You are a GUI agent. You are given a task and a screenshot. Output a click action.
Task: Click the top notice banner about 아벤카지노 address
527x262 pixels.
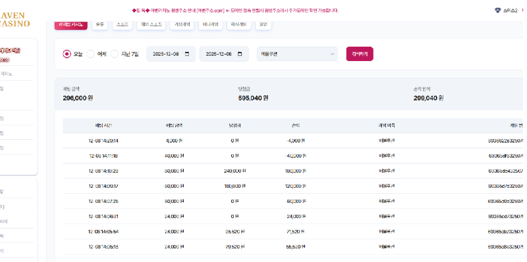tap(235, 11)
